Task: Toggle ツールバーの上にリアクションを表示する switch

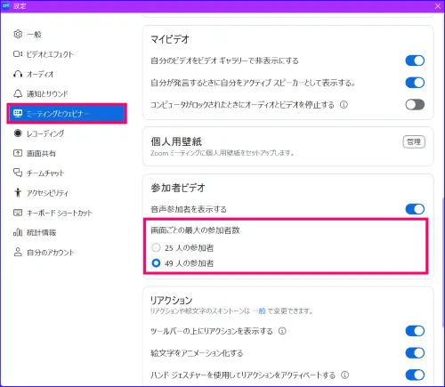Action: click(x=415, y=331)
